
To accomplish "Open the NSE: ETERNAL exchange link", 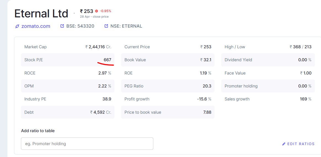I will coord(126,26).
